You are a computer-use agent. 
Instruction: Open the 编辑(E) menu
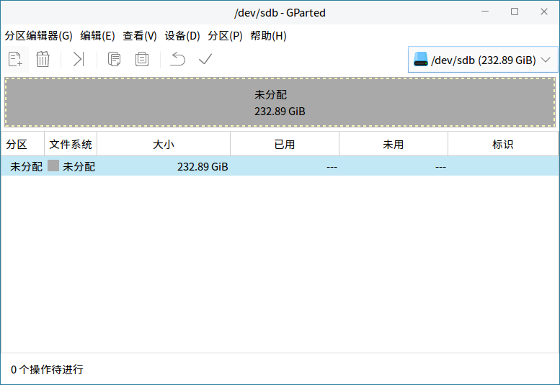(97, 36)
